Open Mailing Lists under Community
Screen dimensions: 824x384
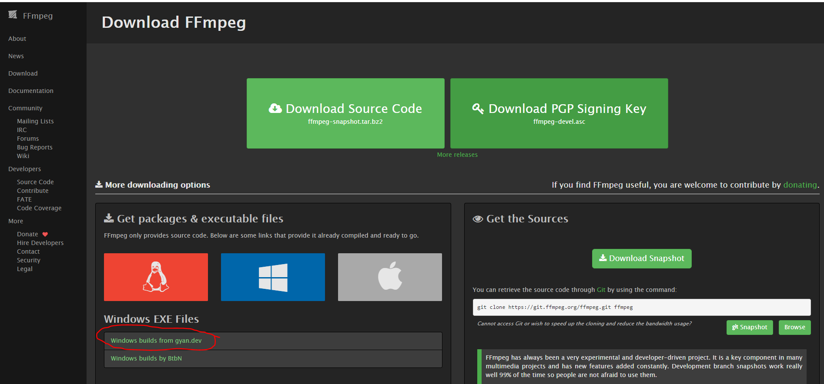pyautogui.click(x=35, y=121)
